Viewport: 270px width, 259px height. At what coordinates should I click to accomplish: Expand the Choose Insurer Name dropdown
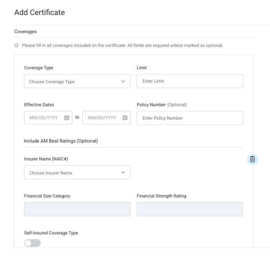point(73,173)
